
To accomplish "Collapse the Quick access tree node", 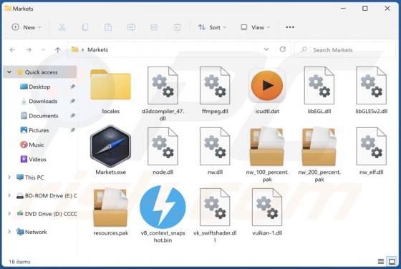I will [9, 72].
